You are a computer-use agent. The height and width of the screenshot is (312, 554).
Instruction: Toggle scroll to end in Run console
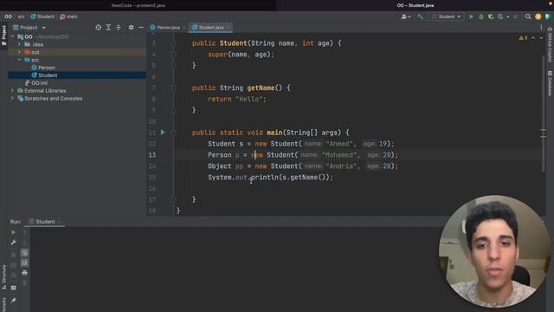pyautogui.click(x=24, y=263)
